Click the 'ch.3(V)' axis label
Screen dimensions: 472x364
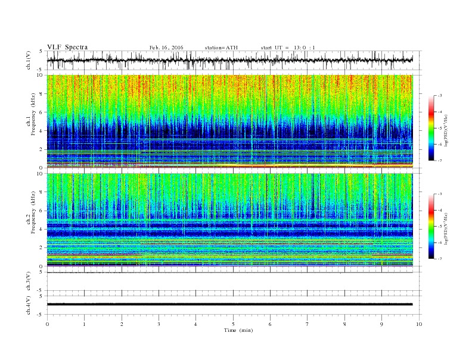click(28, 281)
